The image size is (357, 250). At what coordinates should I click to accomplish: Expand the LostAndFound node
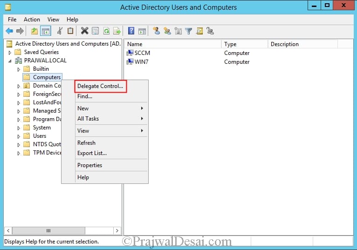(x=19, y=103)
